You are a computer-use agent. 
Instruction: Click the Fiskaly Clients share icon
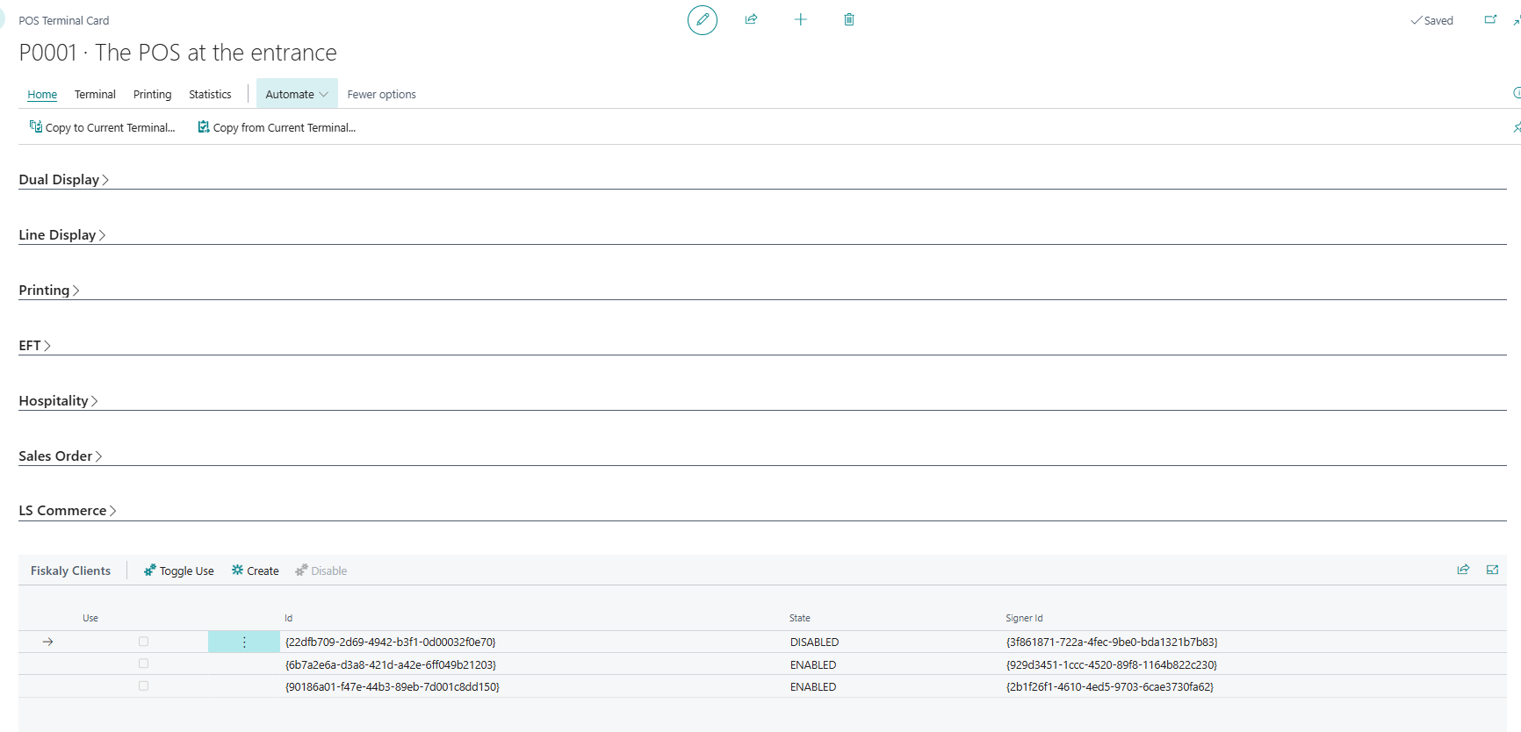coord(1463,570)
